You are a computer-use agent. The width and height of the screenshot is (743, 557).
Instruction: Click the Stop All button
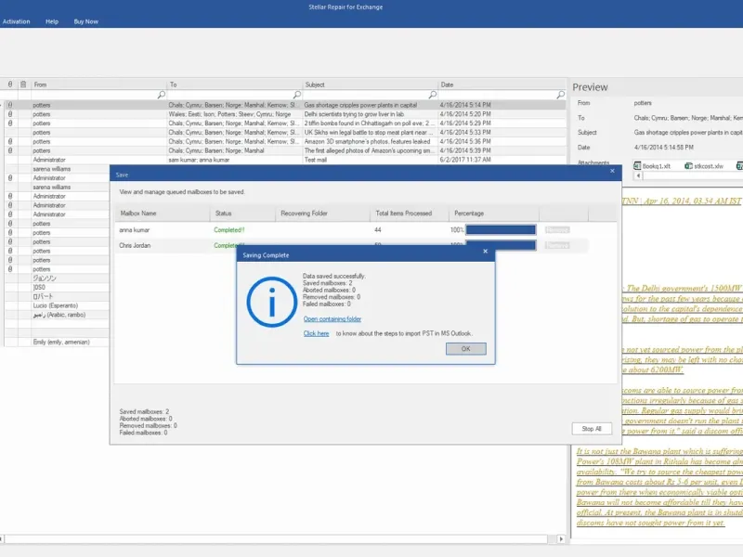pos(592,428)
